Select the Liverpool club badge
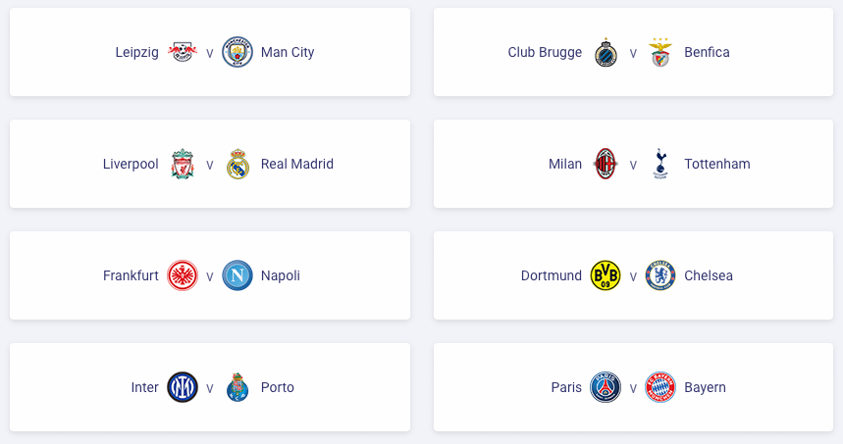 (183, 164)
